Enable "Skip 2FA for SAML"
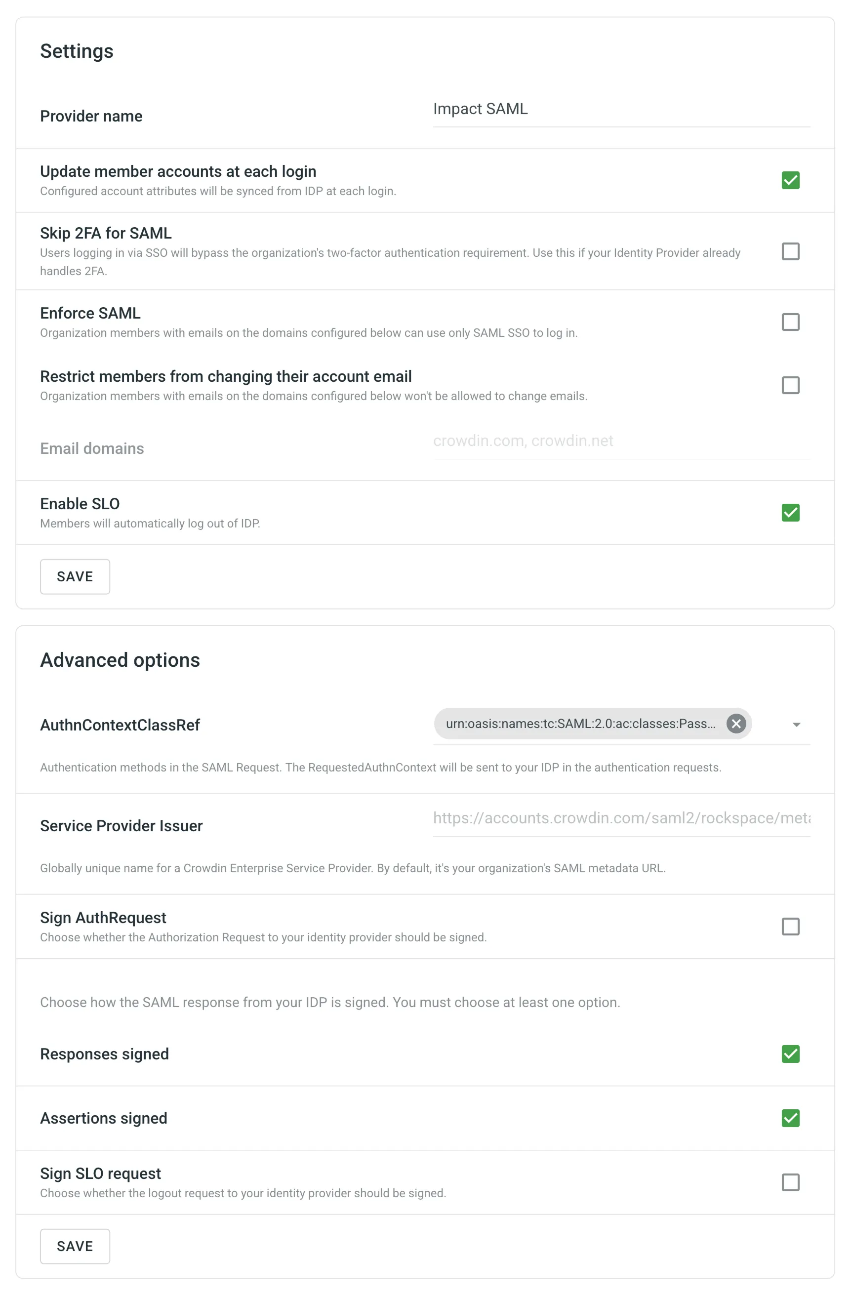 tap(790, 251)
